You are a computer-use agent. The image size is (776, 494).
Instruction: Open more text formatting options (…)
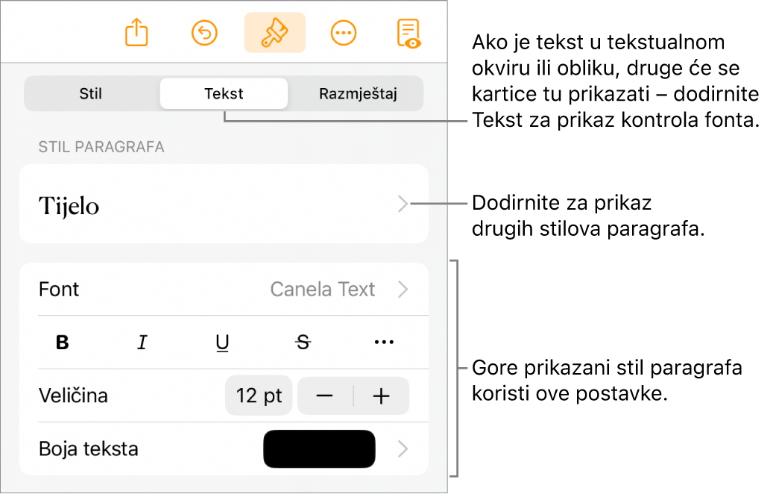(x=383, y=343)
